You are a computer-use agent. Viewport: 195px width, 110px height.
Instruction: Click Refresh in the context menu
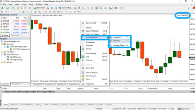tap(95, 49)
